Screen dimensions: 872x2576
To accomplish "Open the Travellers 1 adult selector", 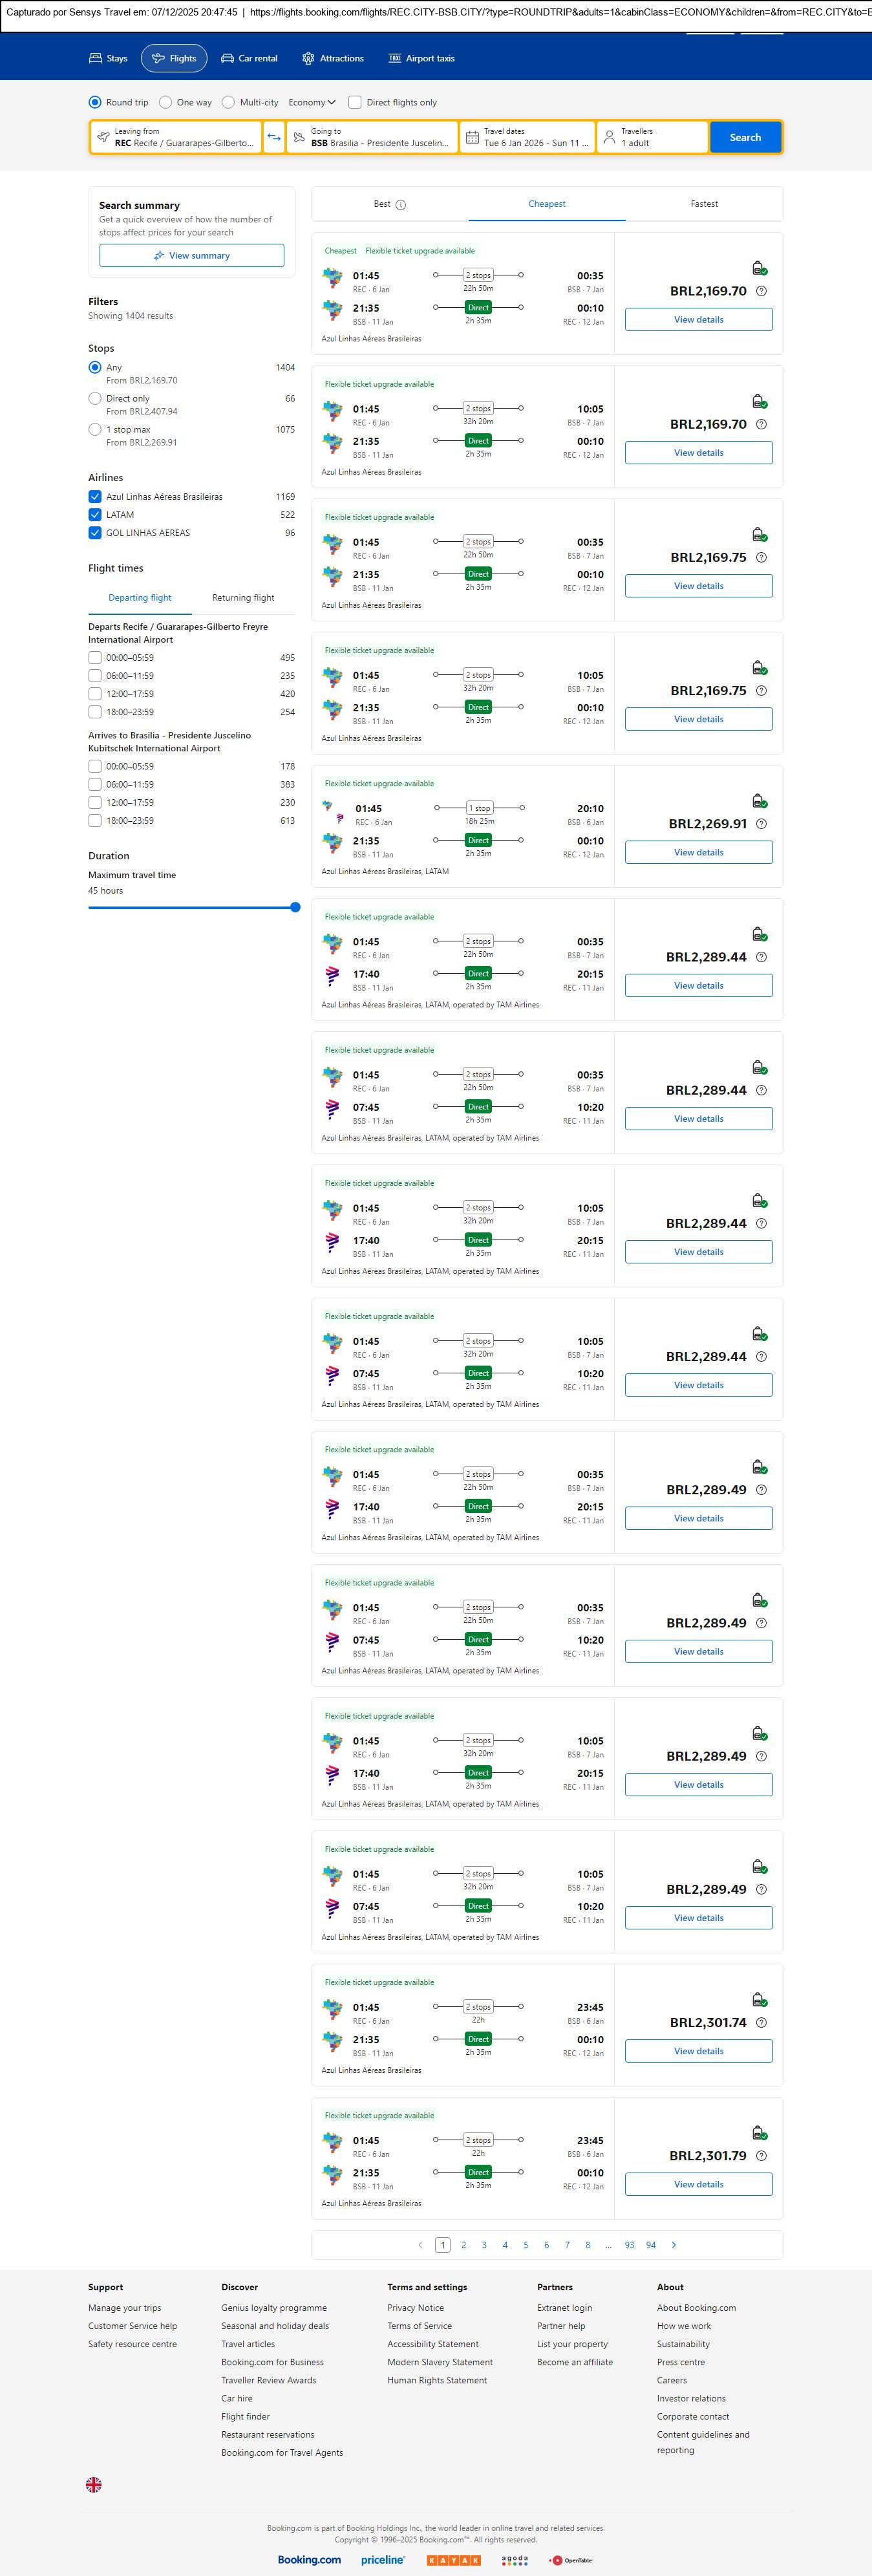I will click(x=652, y=137).
